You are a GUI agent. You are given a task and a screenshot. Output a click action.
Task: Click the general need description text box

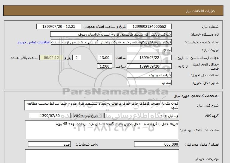point(101,106)
